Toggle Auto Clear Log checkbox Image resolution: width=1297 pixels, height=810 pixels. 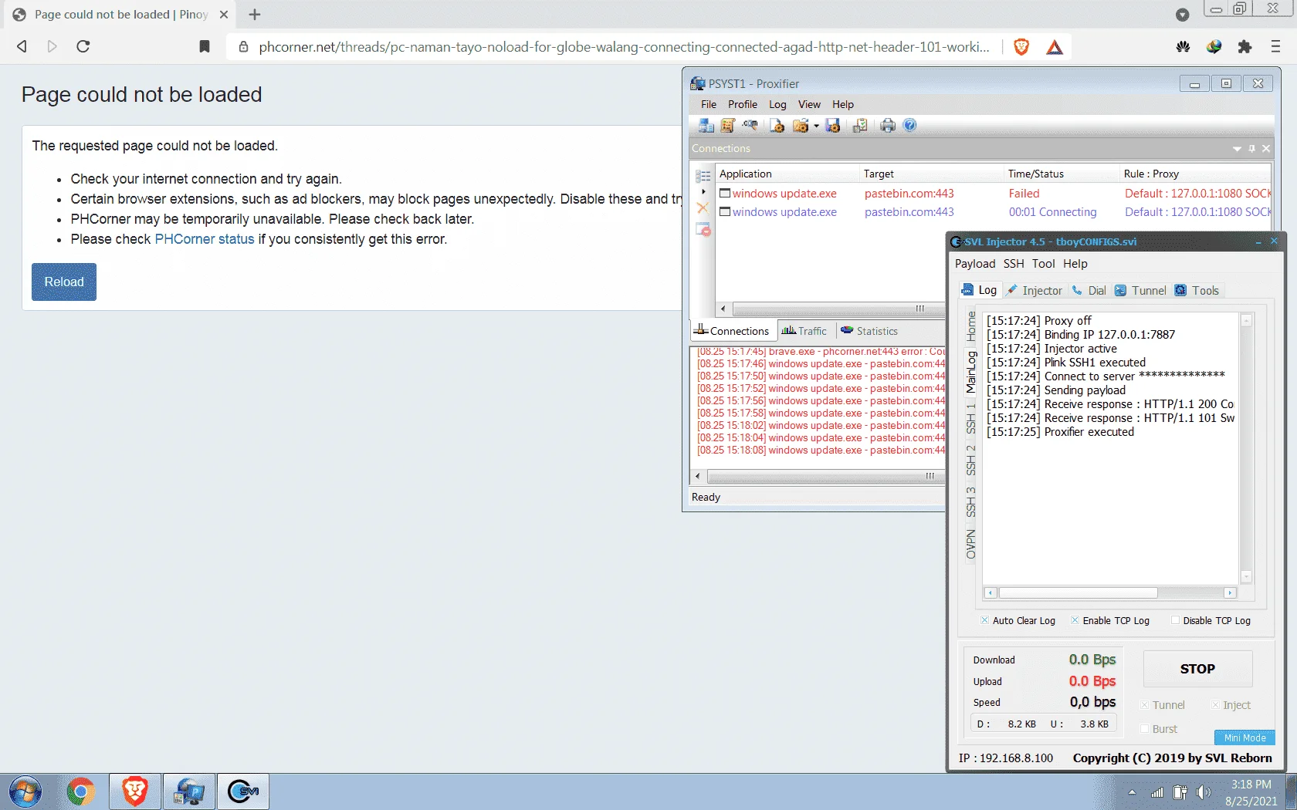click(x=984, y=620)
